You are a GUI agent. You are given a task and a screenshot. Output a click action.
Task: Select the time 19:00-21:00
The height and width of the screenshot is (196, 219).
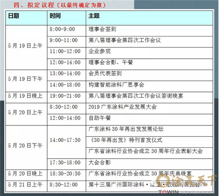tap(65, 96)
